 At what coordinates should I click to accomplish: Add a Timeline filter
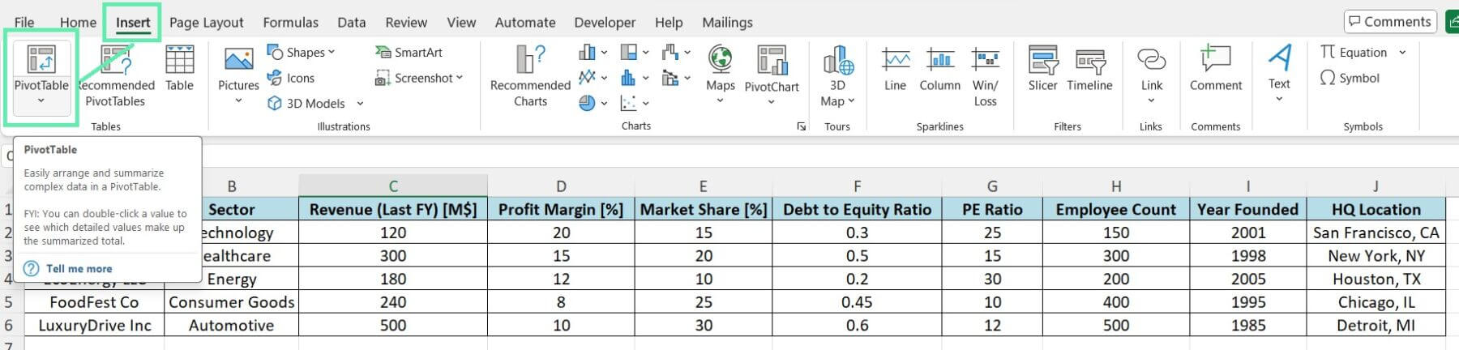[x=1089, y=68]
